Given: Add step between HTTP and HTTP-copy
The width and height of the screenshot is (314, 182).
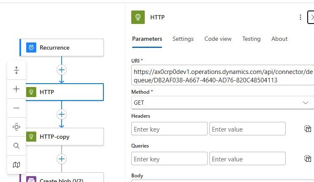Looking at the screenshot, I should point(62,114).
